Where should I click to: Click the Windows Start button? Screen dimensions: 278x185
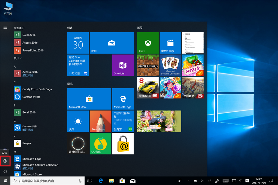point(5,181)
